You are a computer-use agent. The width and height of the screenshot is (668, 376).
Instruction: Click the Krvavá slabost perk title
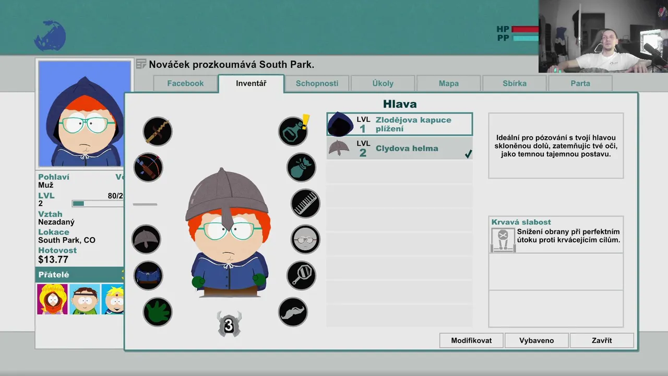click(x=521, y=222)
